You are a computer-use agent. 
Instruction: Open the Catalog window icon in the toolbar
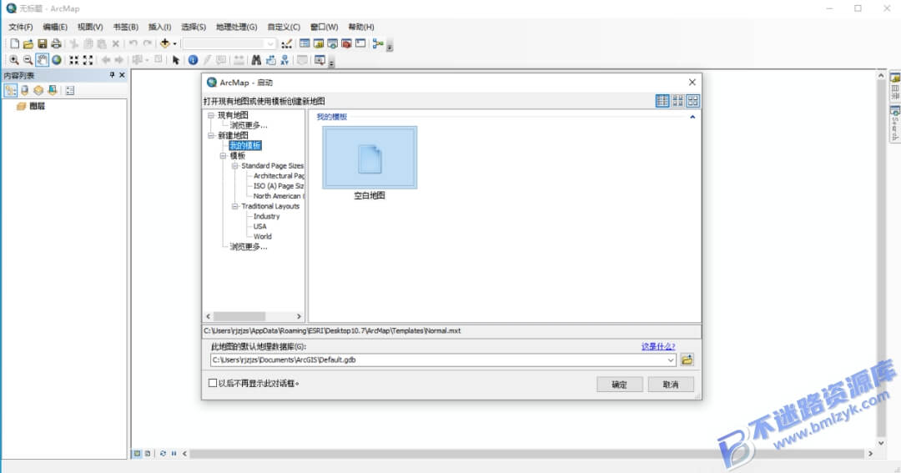click(319, 43)
